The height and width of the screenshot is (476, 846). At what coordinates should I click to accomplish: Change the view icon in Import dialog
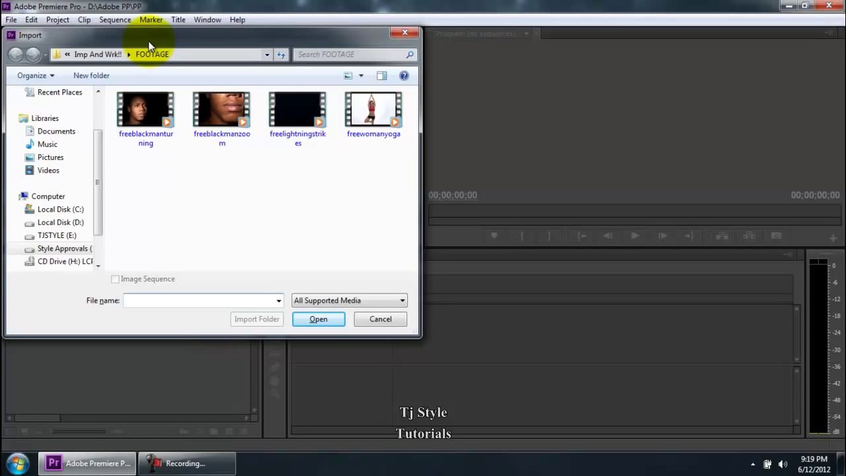coord(348,75)
